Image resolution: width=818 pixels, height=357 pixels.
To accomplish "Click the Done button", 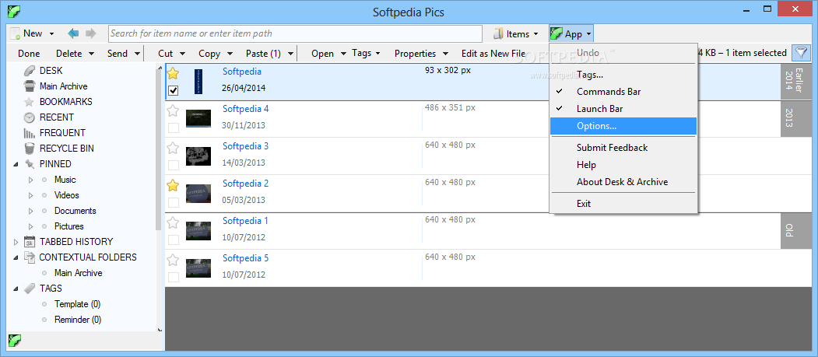I will [x=29, y=53].
